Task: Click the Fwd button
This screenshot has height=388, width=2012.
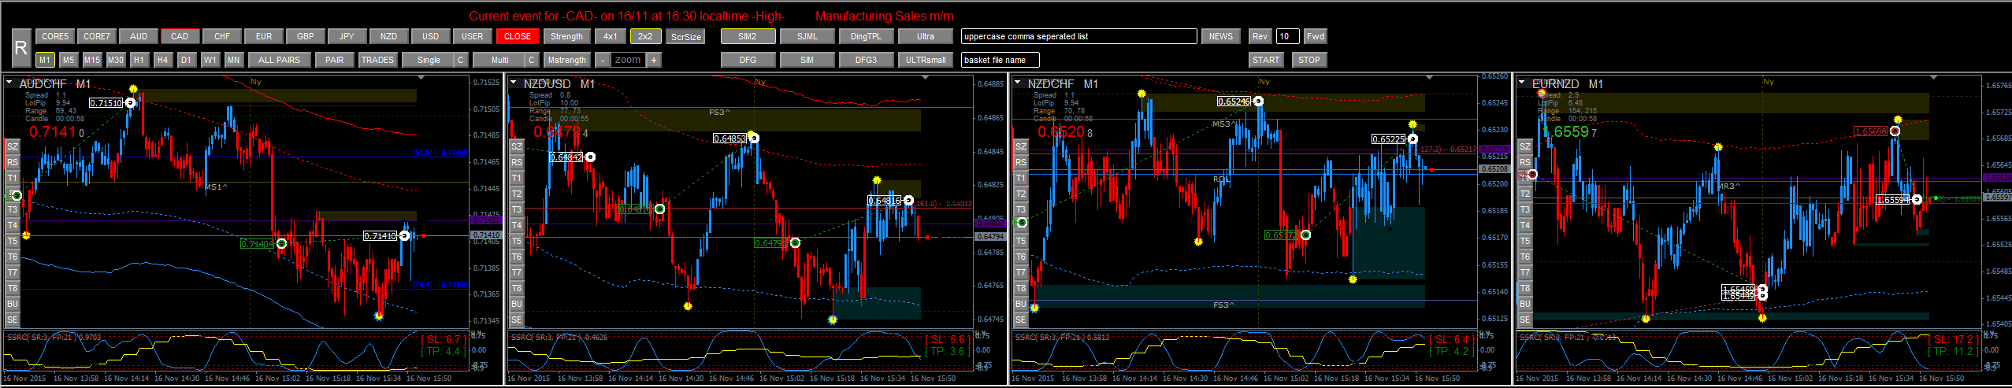Action: (1316, 36)
